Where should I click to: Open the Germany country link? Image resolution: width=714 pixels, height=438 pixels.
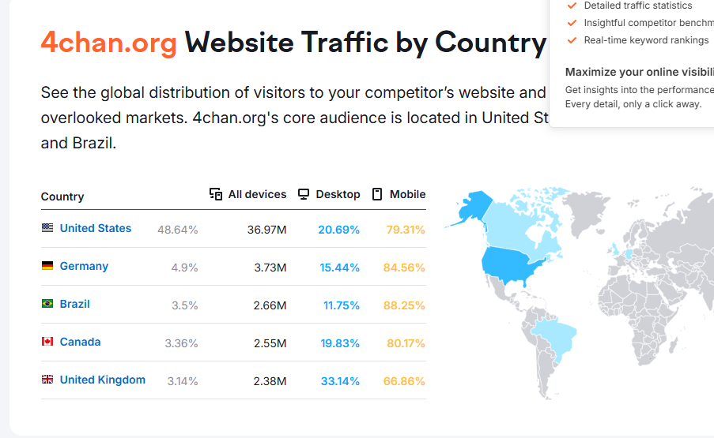pos(84,266)
